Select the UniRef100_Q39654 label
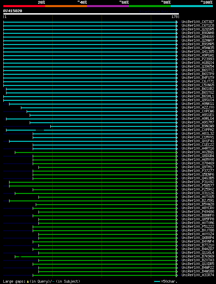This screenshot has height=284, width=216. tap(198, 66)
